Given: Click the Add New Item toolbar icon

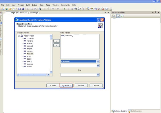Looking at the screenshot, I should [x=14, y=9].
